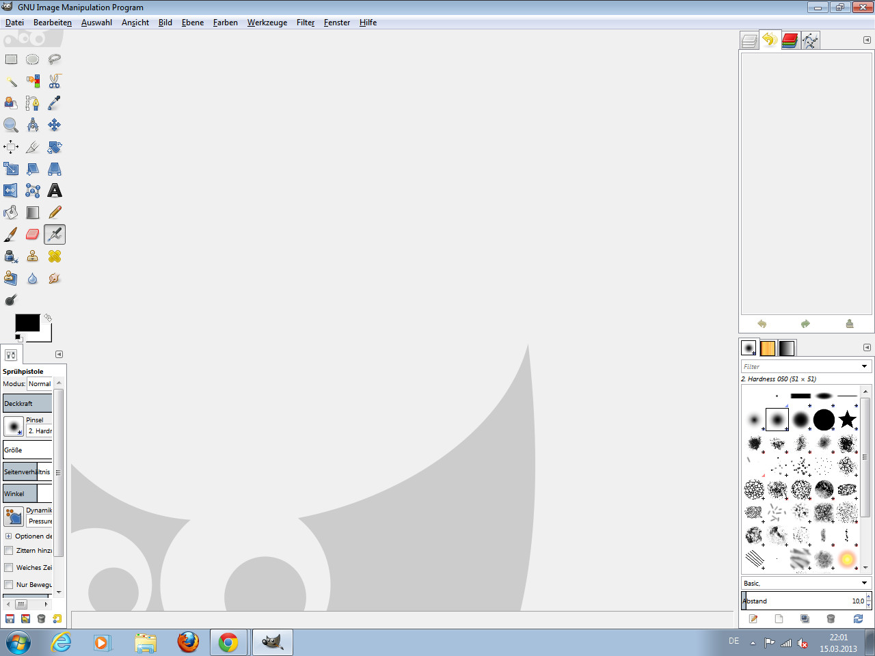Select the Rectangle Select tool
875x656 pixels.
click(11, 59)
